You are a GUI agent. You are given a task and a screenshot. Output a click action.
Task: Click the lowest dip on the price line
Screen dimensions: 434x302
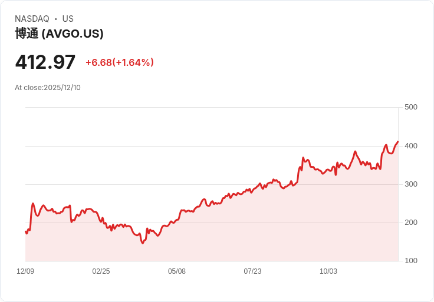click(x=143, y=243)
